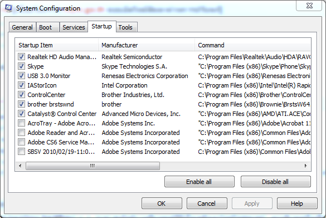Select the Brownie BrstsW64 command path

254,104
